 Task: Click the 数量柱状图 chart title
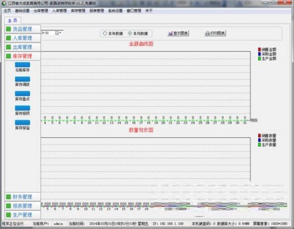tap(141, 130)
